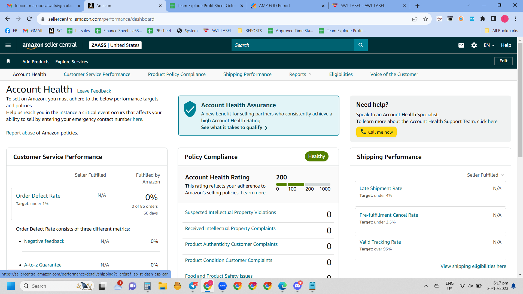
Task: Open the Chrome tab search chevron
Action: pyautogui.click(x=468, y=5)
